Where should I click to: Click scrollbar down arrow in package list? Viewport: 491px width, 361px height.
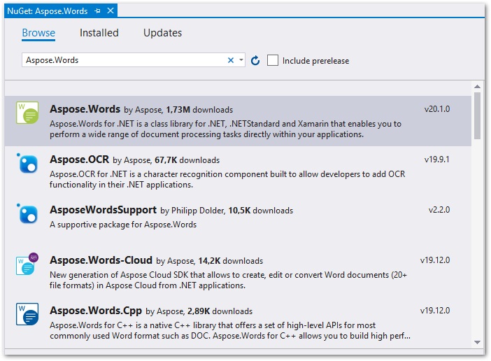pyautogui.click(x=477, y=342)
